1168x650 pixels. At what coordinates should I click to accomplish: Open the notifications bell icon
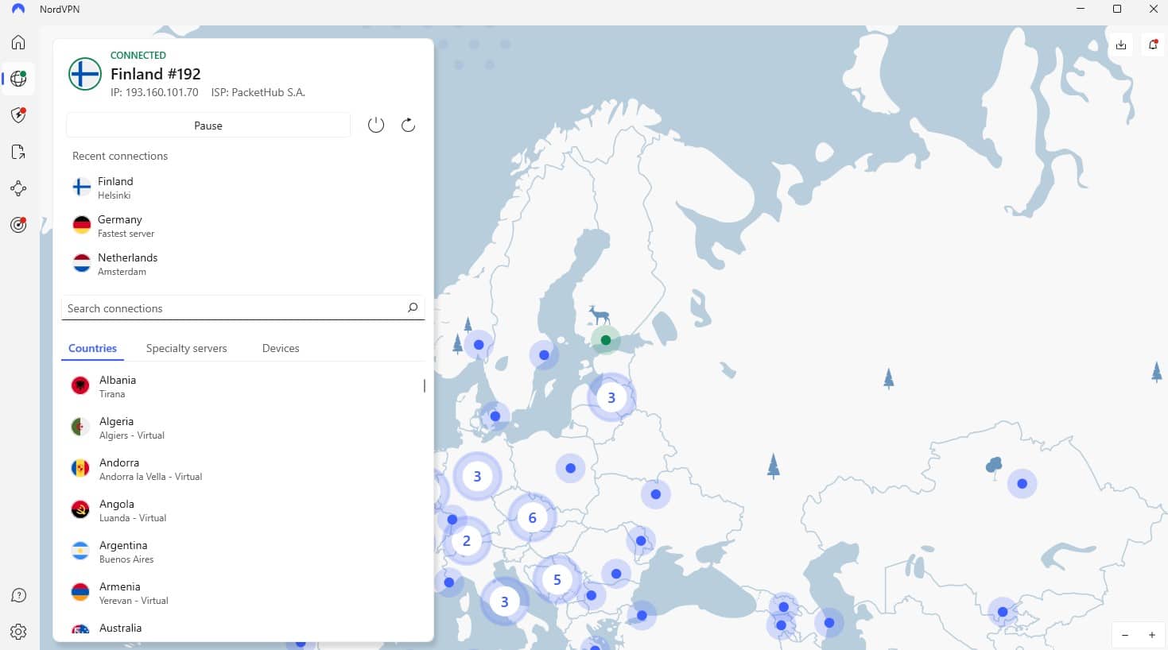coord(1153,44)
